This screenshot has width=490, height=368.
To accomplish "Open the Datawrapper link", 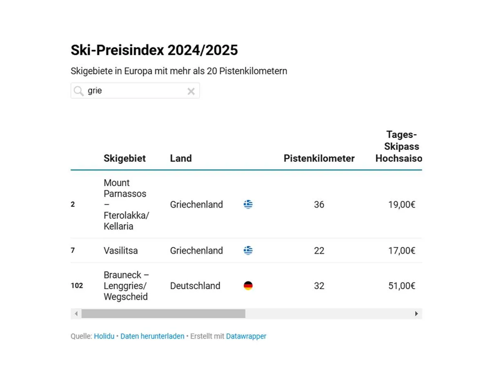I will pyautogui.click(x=246, y=337).
